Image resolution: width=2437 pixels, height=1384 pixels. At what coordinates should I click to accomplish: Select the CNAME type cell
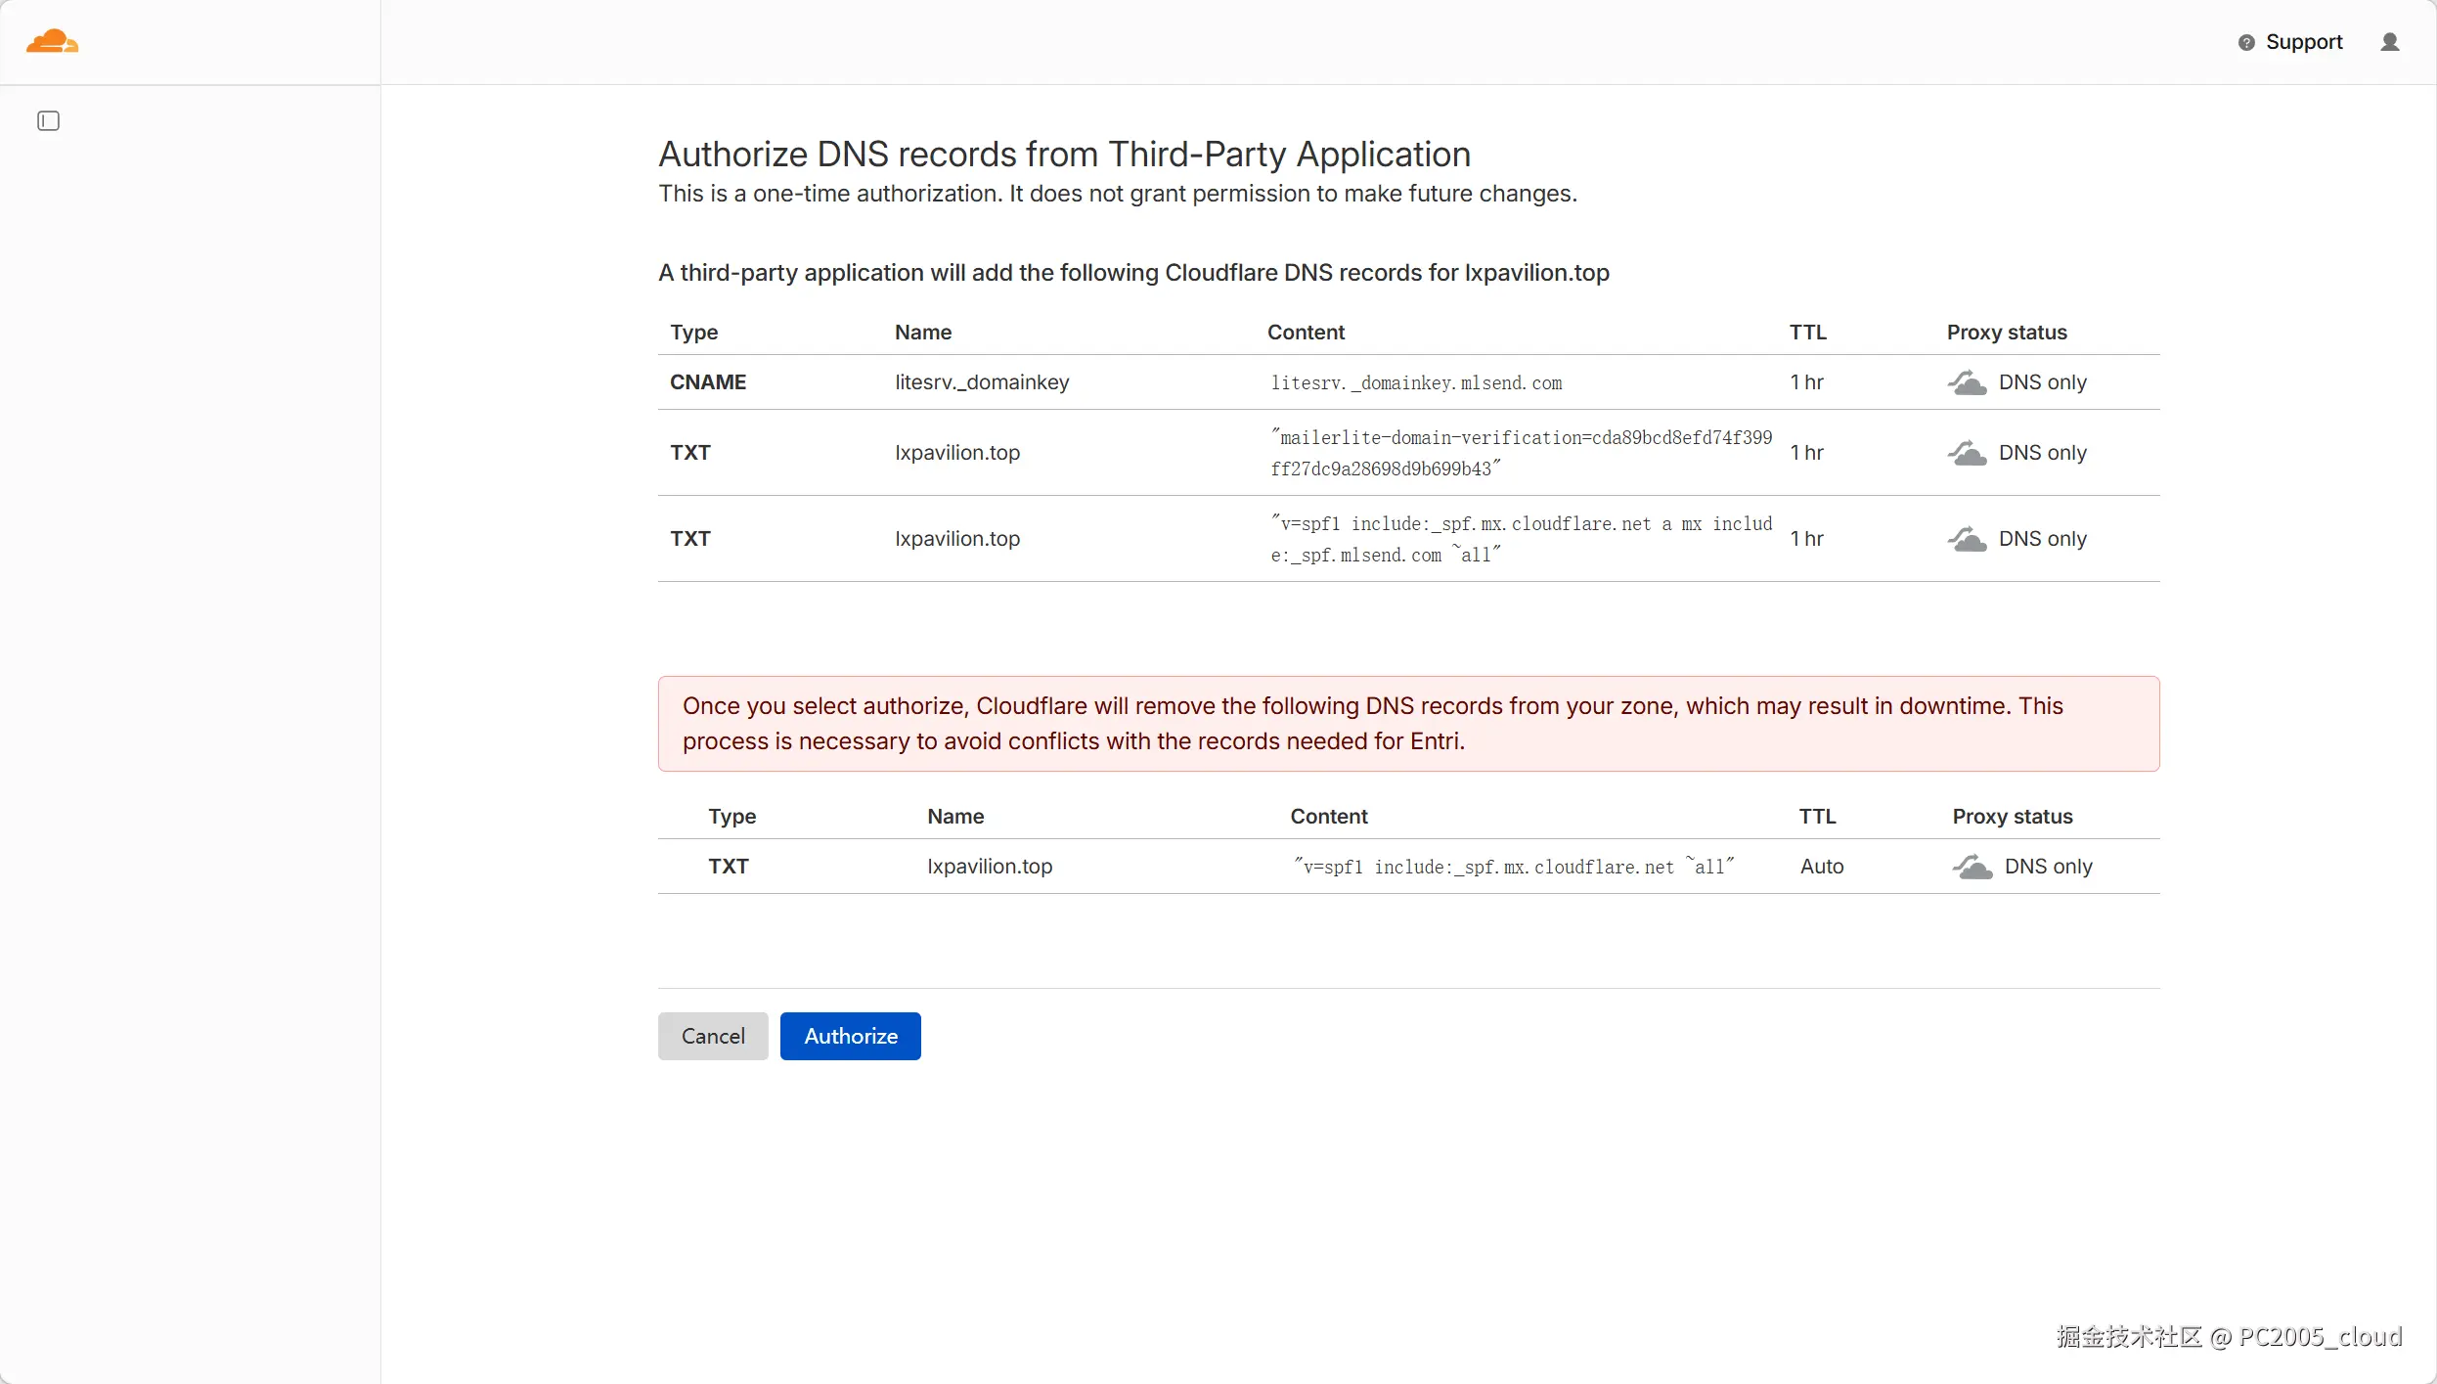tap(708, 382)
